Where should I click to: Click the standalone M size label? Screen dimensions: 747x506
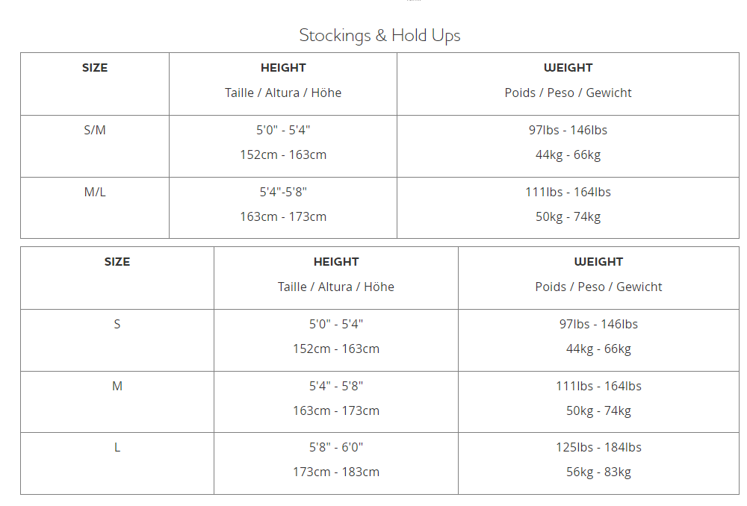(117, 386)
